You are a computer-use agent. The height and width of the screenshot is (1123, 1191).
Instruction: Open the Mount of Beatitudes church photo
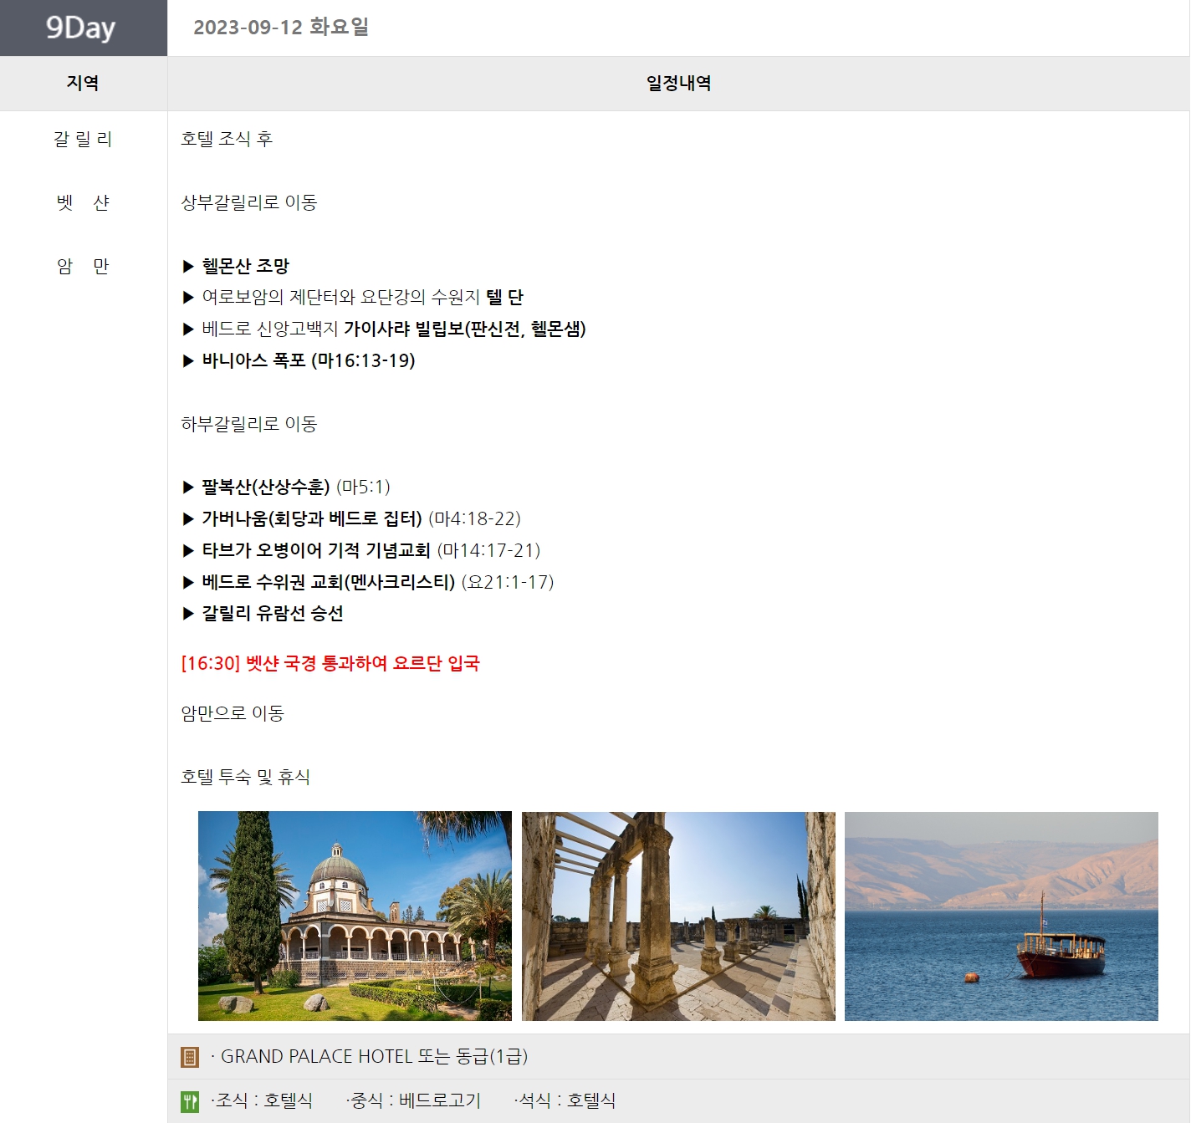(x=355, y=916)
